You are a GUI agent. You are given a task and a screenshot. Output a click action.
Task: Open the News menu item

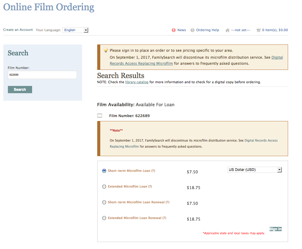(181, 30)
